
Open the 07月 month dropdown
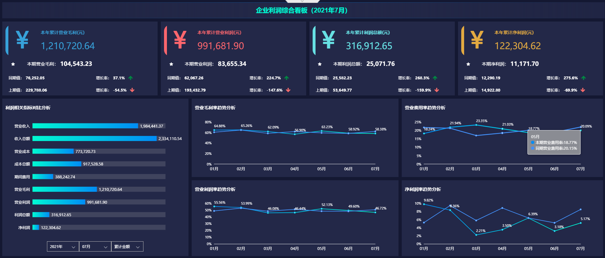95,247
